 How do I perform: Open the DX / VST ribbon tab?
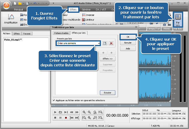tap(101, 10)
